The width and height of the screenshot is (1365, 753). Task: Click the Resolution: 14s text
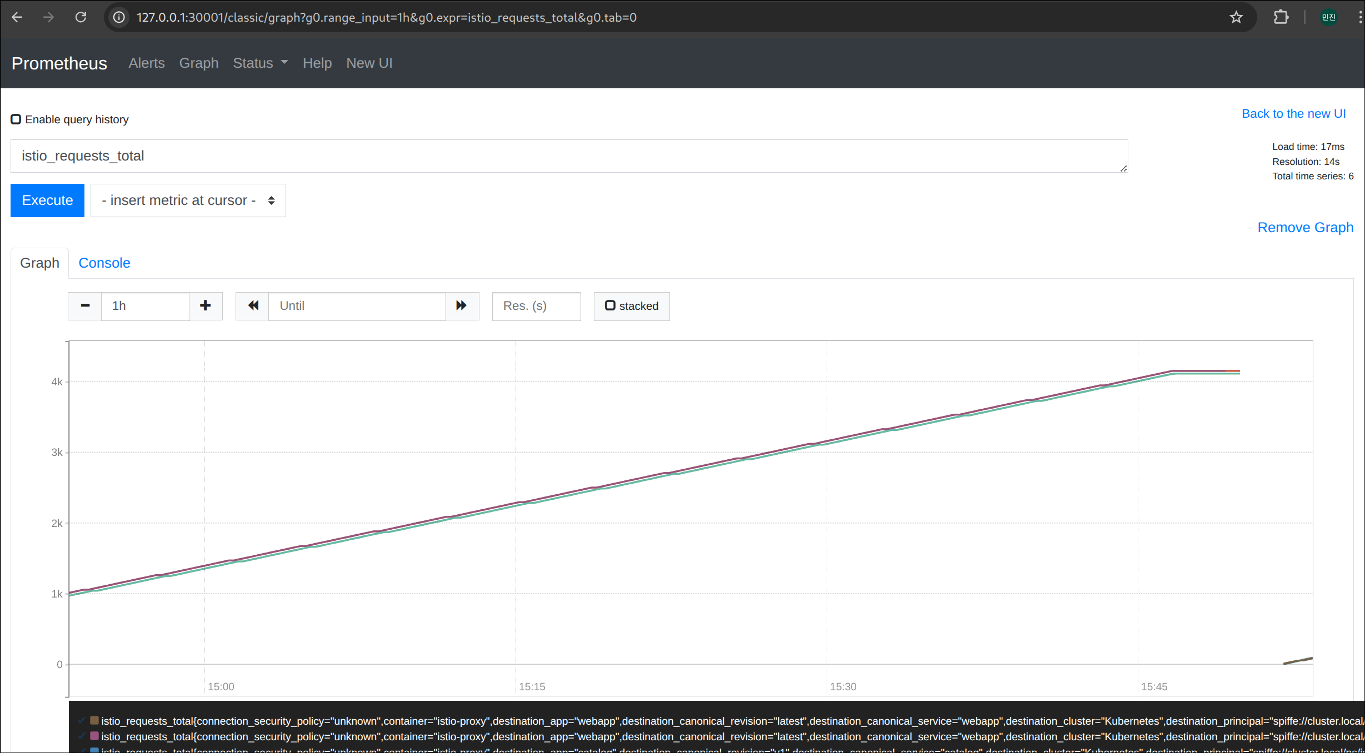coord(1306,162)
